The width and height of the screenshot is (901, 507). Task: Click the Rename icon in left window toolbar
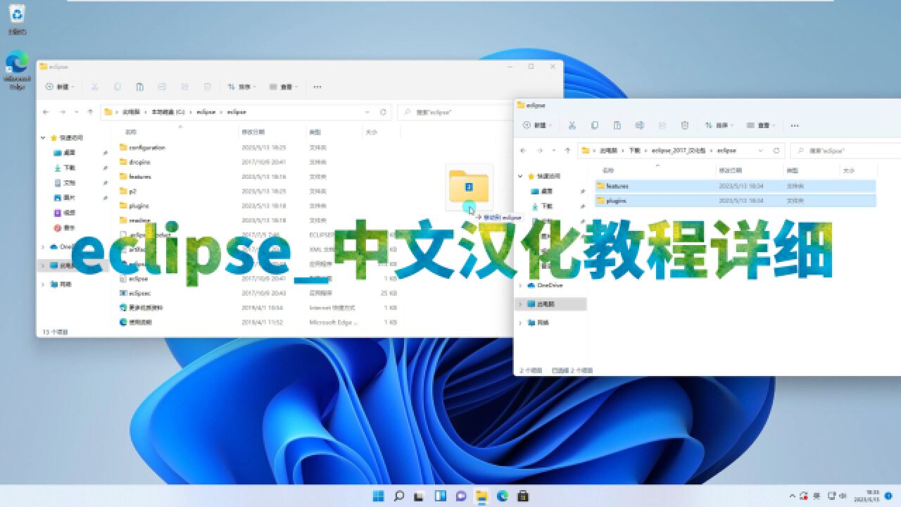(162, 87)
